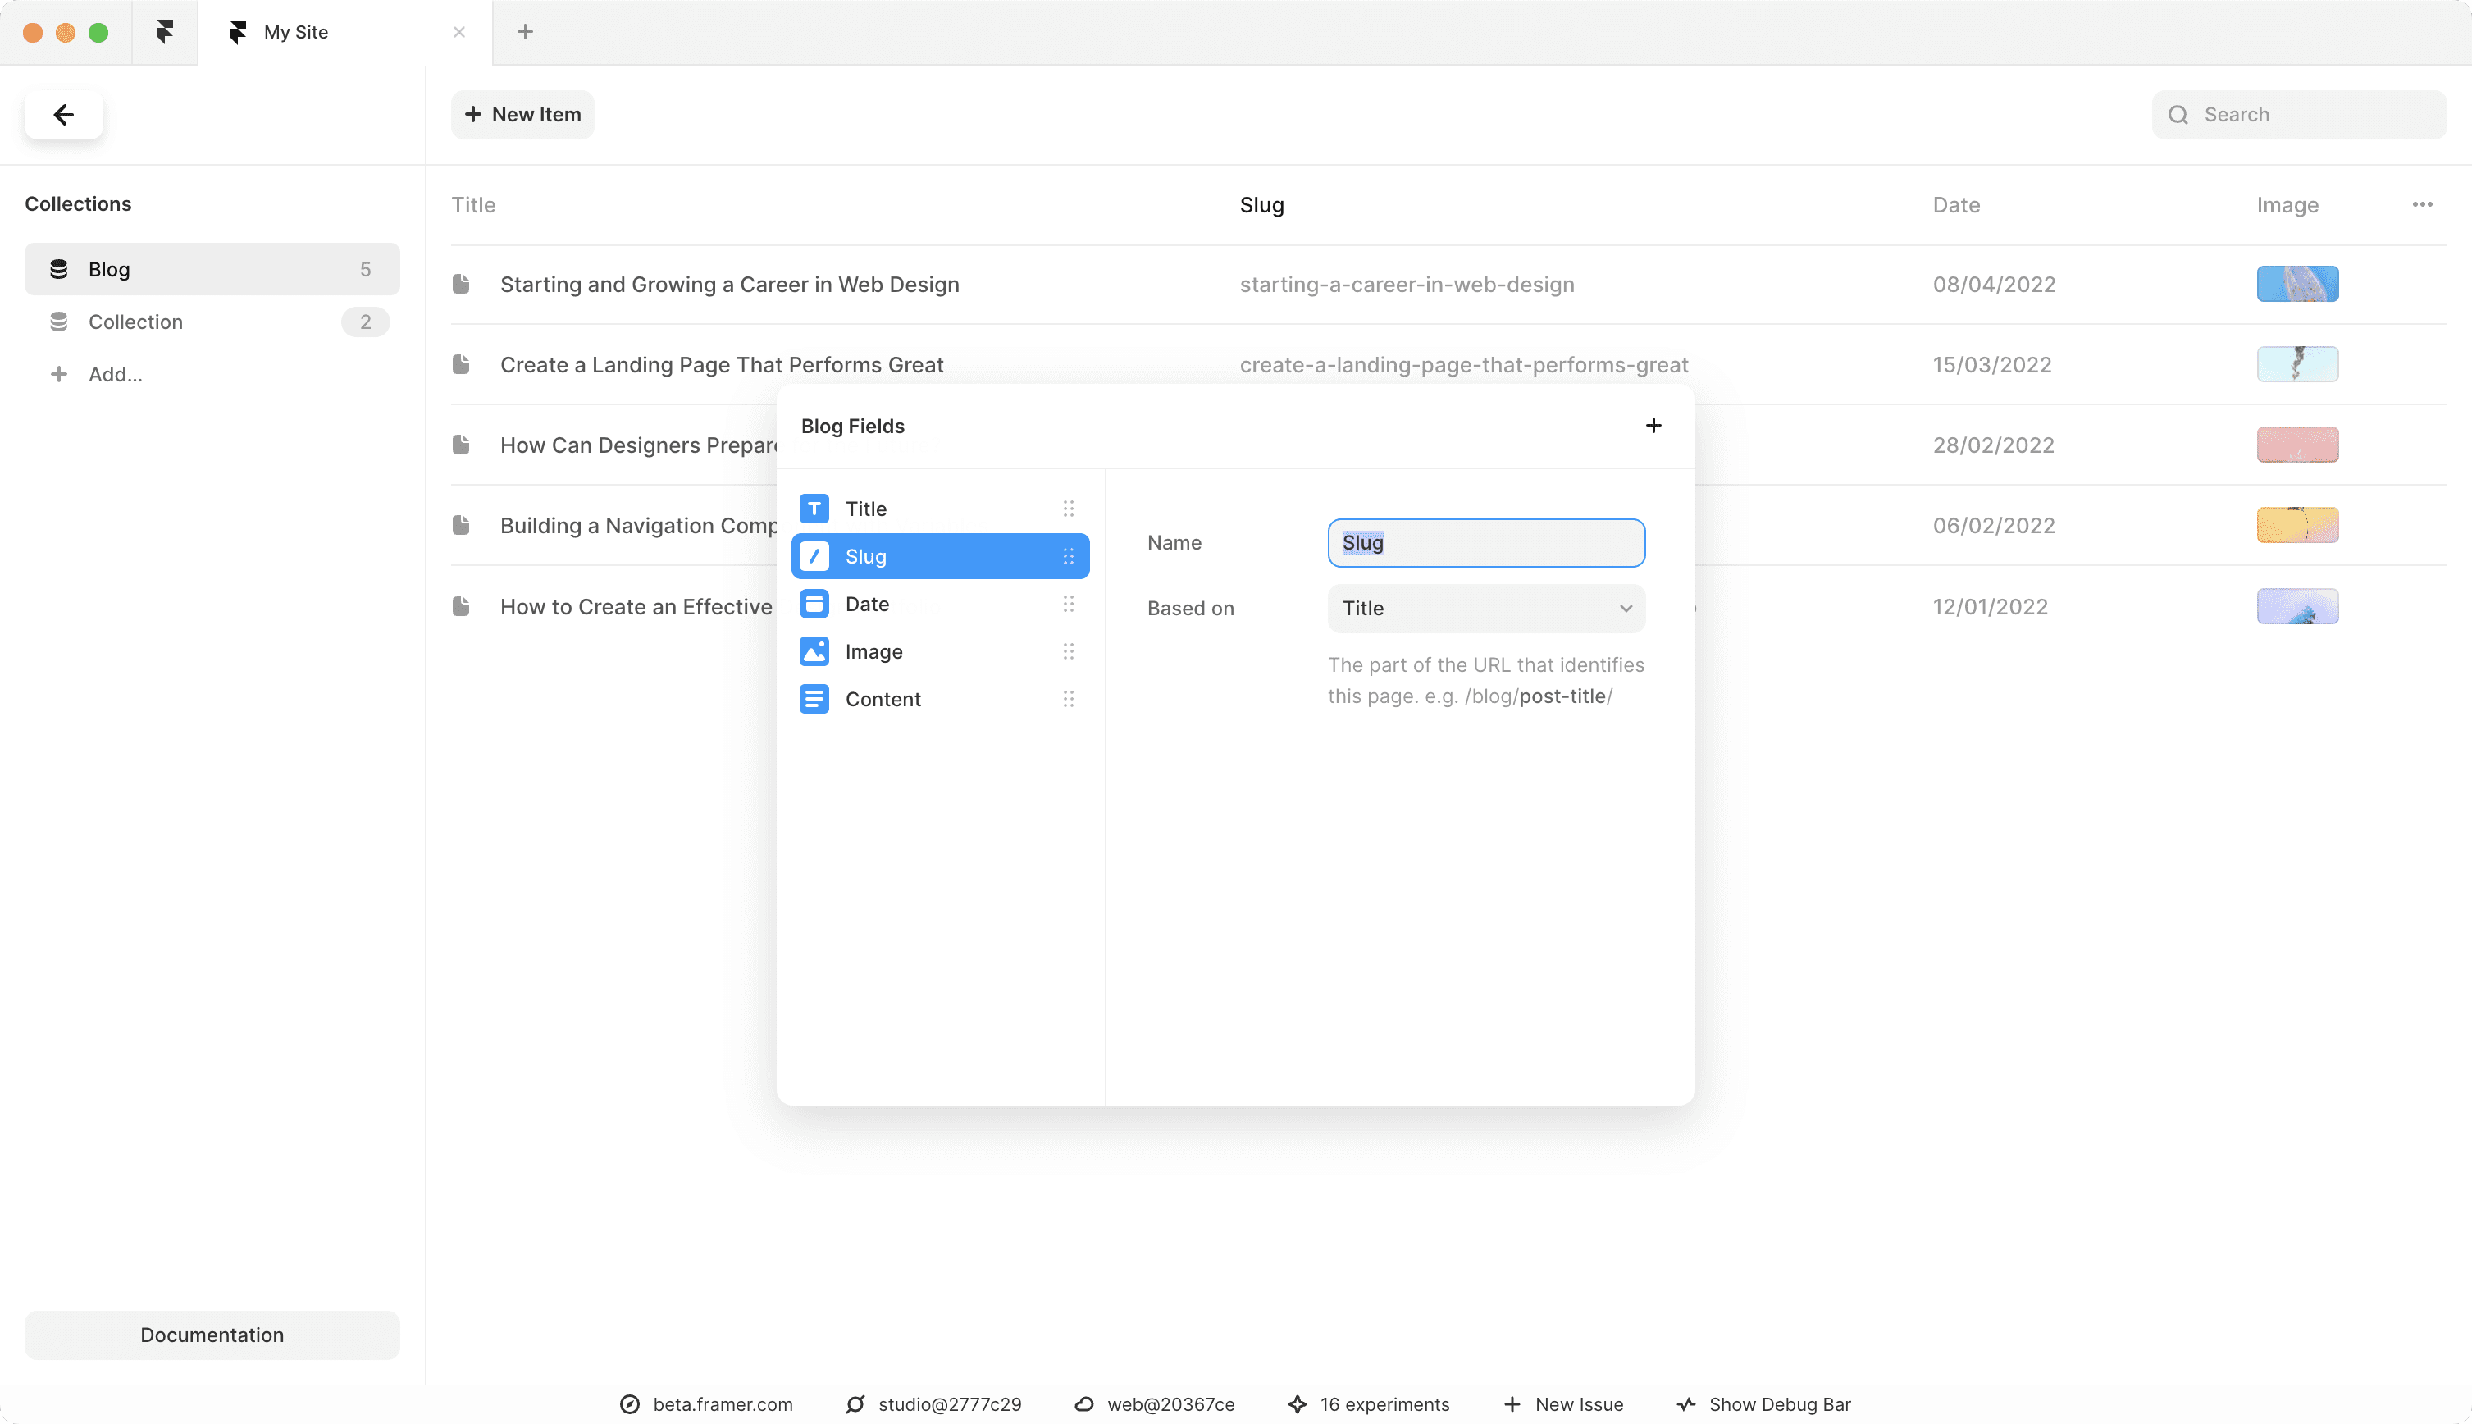The height and width of the screenshot is (1424, 2472).
Task: Open the Based on Title dropdown
Action: 1485,609
